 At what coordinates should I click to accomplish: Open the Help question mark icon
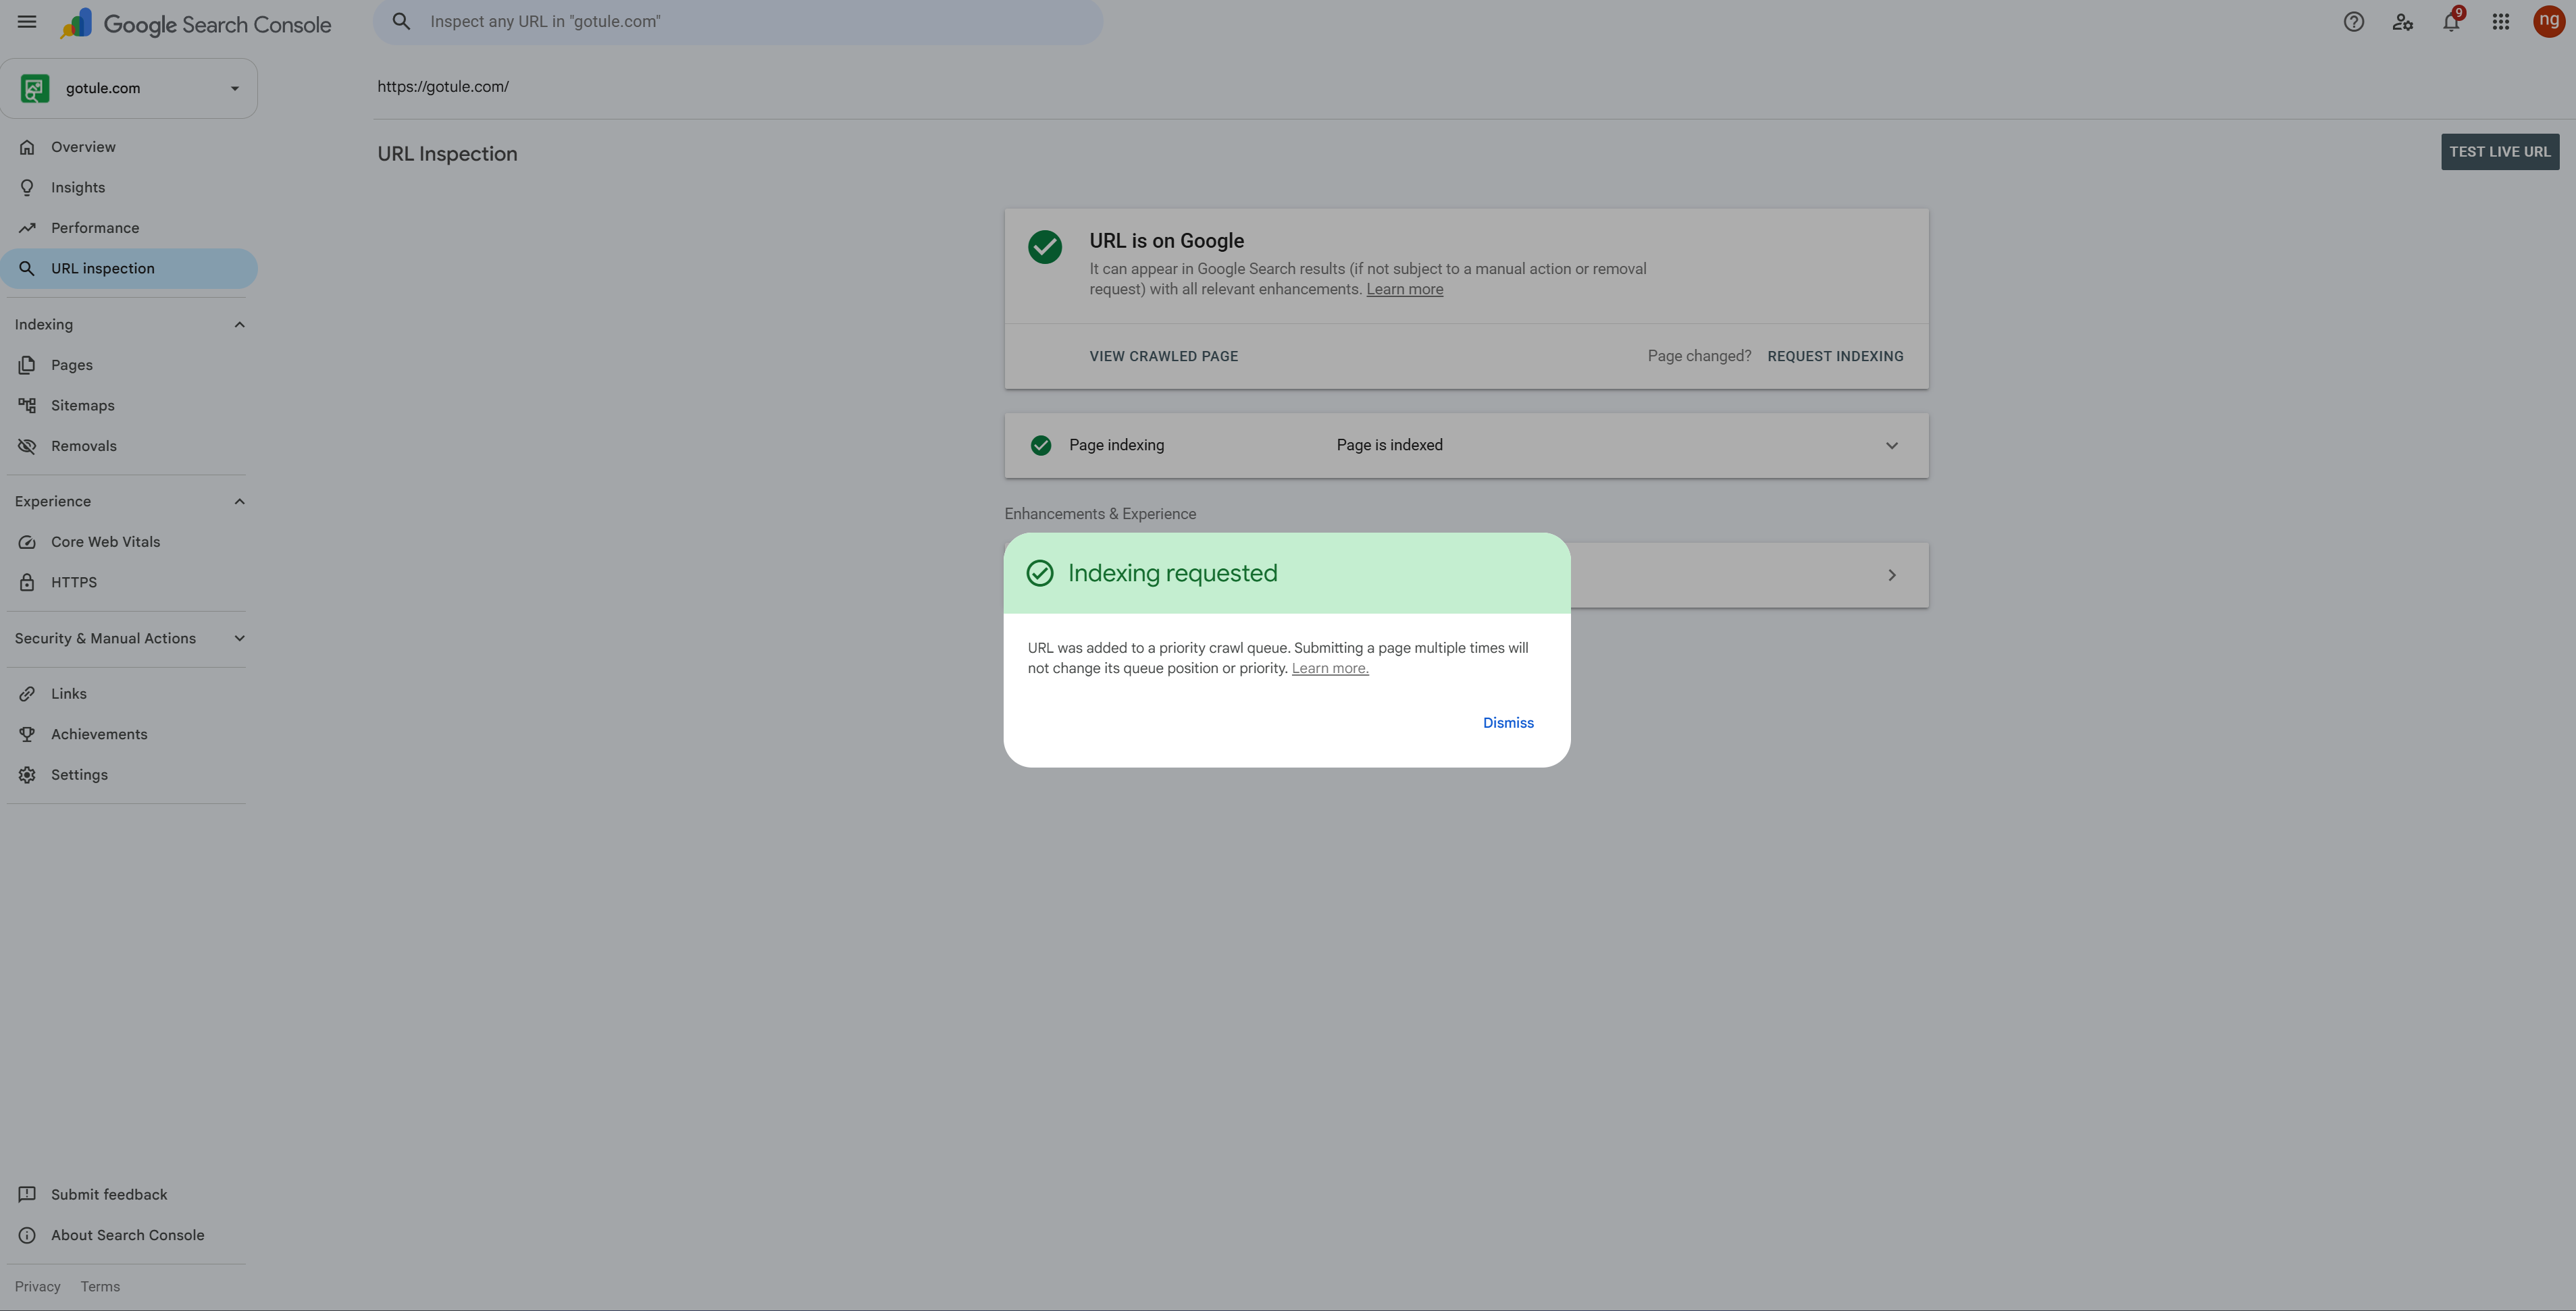pos(2353,22)
